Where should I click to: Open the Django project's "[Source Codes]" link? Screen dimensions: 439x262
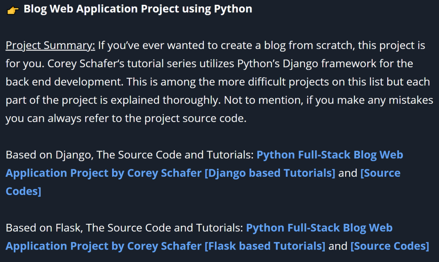click(380, 173)
